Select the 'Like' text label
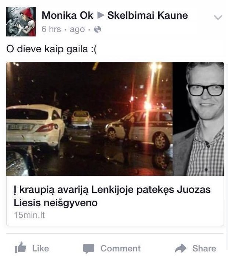This screenshot has width=228, height=261. pyautogui.click(x=40, y=248)
